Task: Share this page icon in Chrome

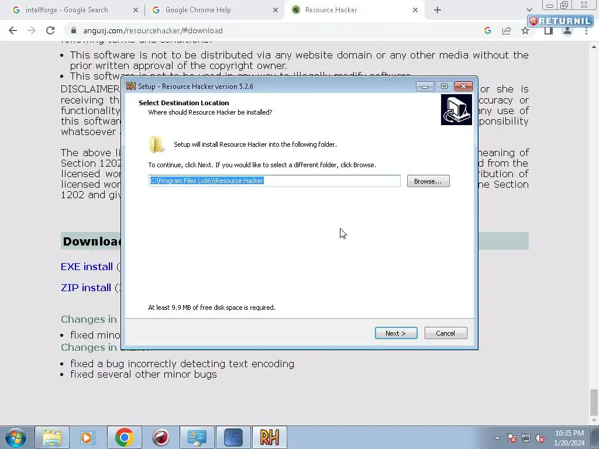Action: [507, 30]
